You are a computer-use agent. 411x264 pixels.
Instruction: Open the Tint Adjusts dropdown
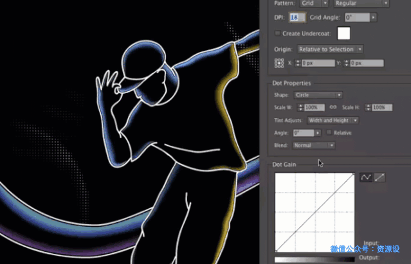[x=333, y=120]
